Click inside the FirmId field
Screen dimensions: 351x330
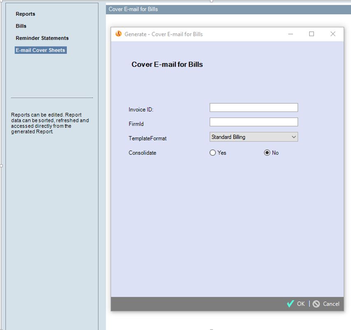tap(253, 121)
